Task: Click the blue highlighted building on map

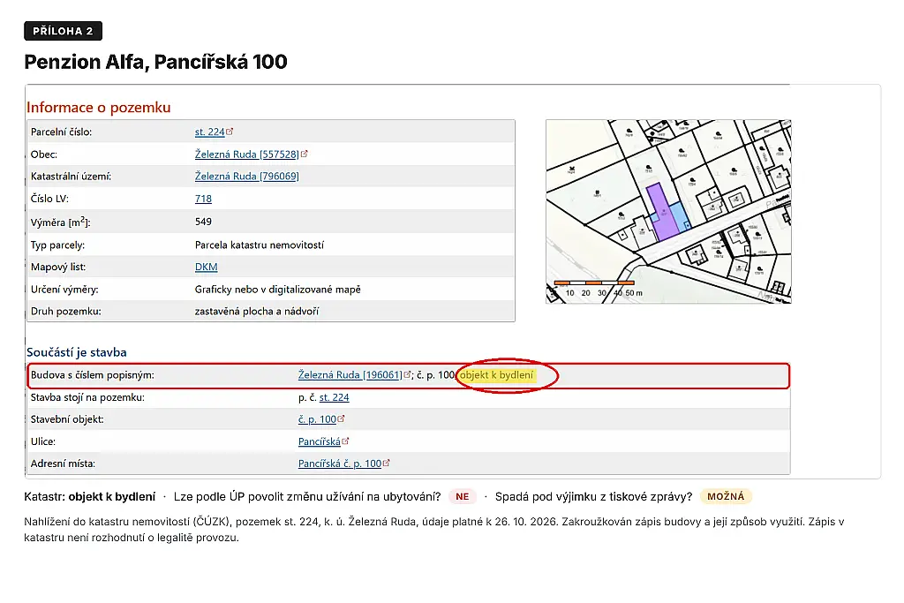Action: (681, 217)
